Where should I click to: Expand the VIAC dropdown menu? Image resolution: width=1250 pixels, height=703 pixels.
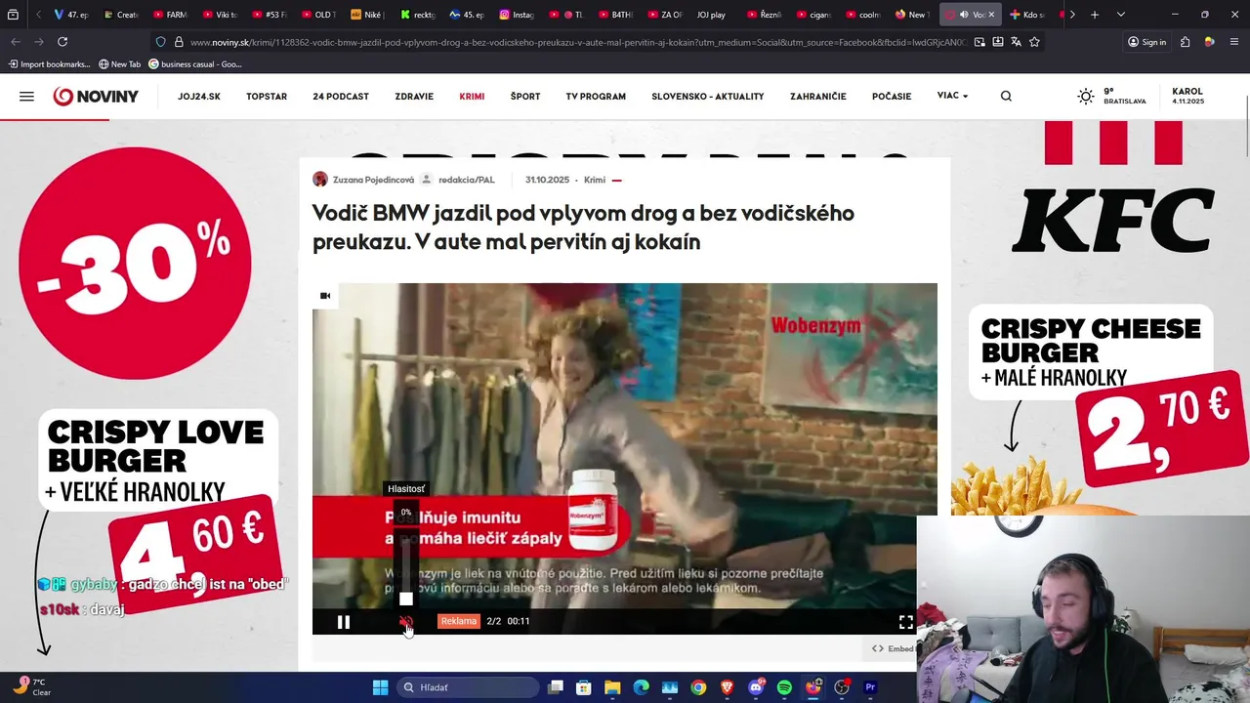pyautogui.click(x=952, y=96)
